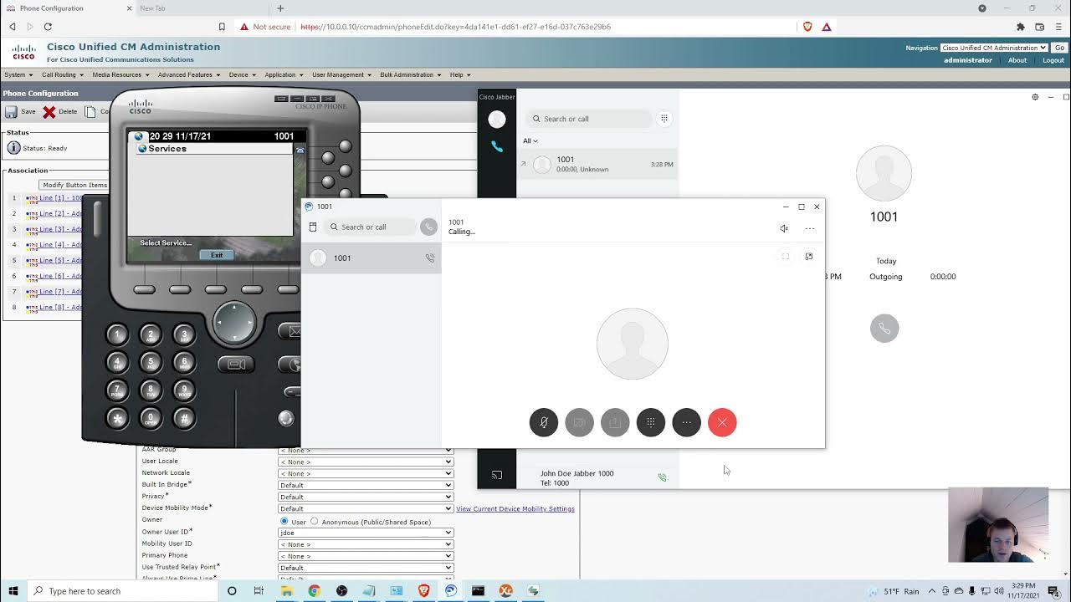Click the gray call button under 1001 details
Image resolution: width=1071 pixels, height=602 pixels.
pyautogui.click(x=884, y=329)
